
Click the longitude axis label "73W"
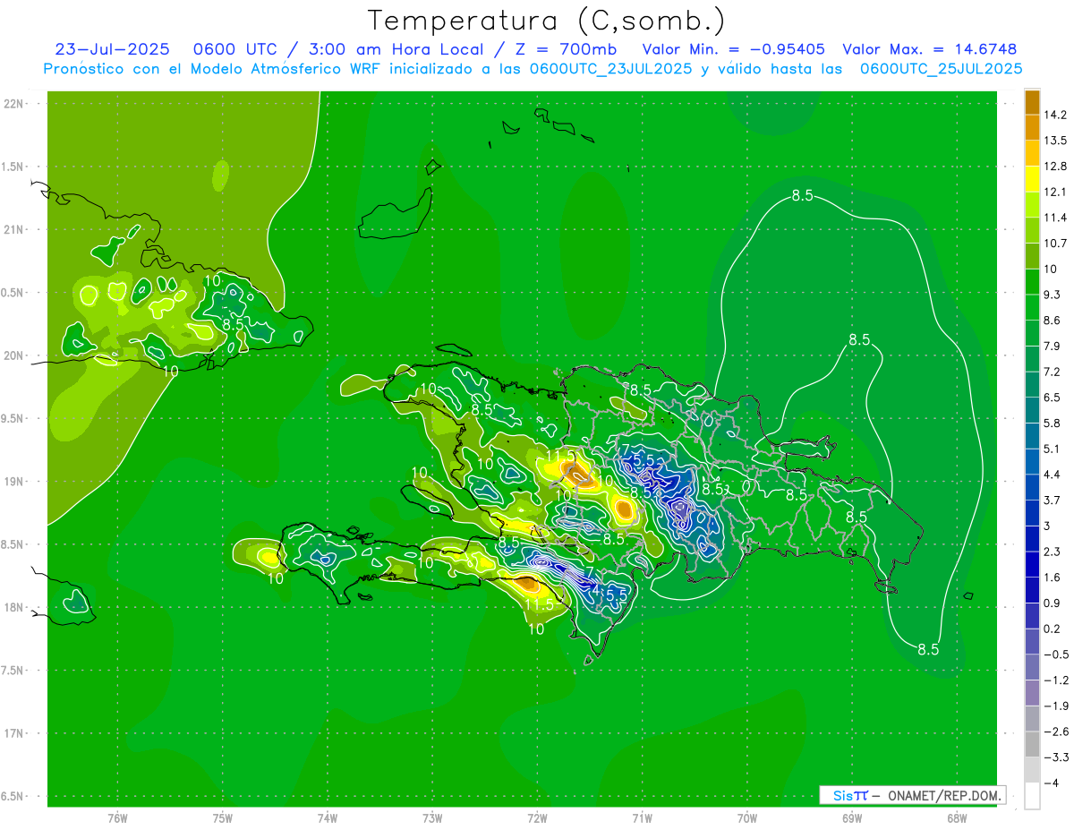[x=432, y=817]
